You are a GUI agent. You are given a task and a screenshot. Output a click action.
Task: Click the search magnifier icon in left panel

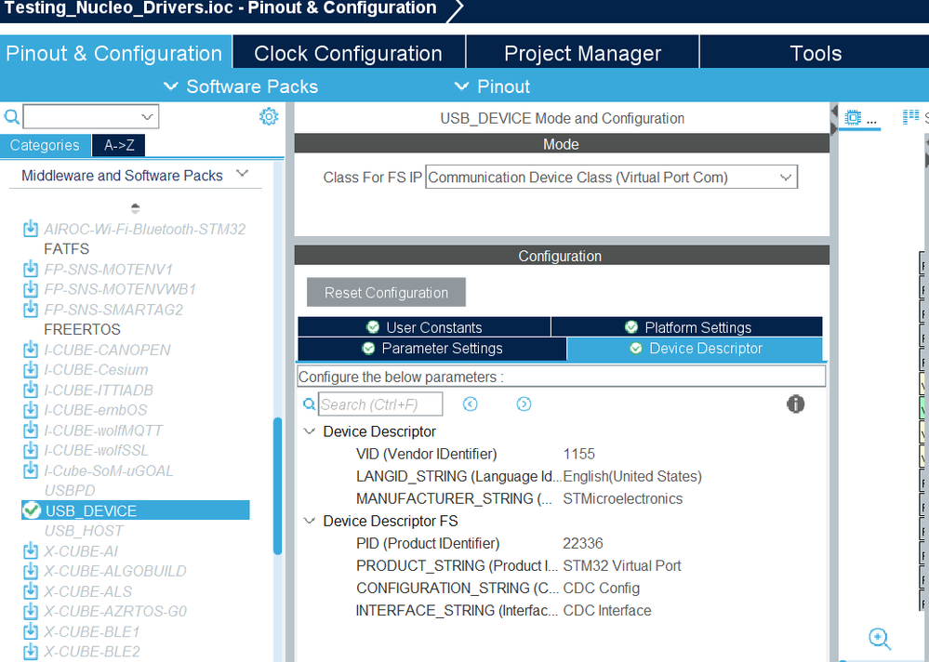coord(11,116)
